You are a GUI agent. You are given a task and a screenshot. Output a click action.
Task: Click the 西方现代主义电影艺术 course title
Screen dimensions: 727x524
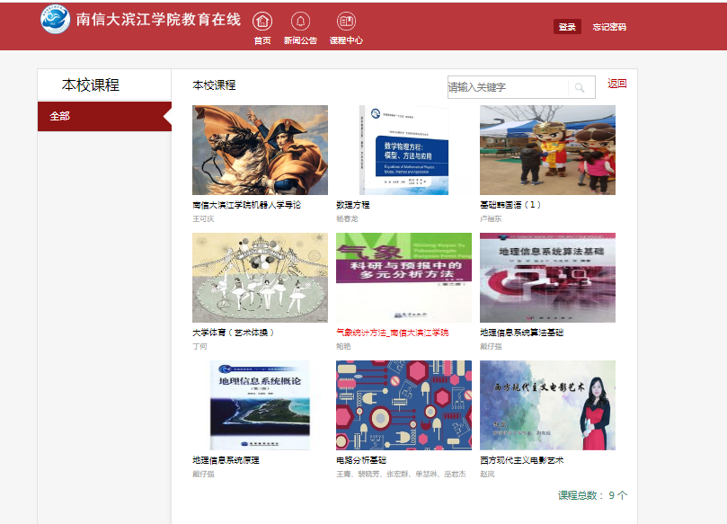point(521,460)
